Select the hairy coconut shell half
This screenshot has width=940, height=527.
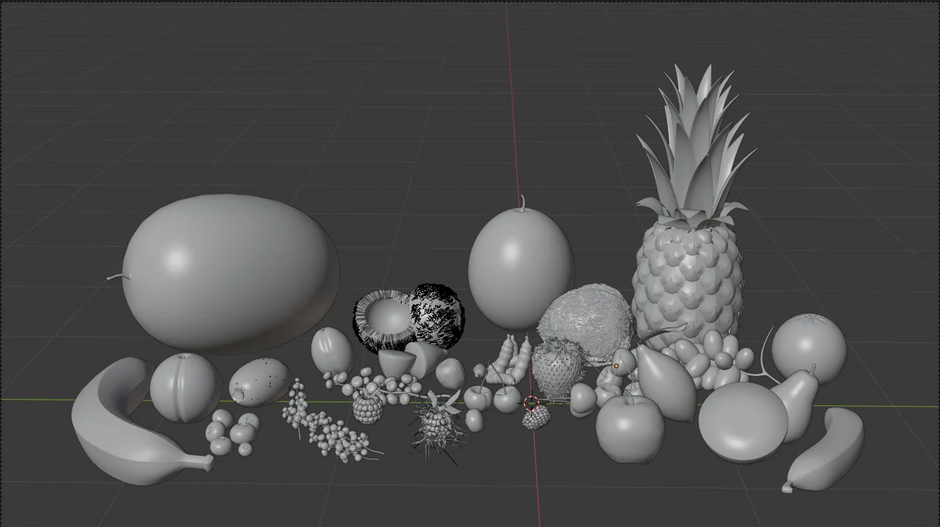pyautogui.click(x=435, y=317)
